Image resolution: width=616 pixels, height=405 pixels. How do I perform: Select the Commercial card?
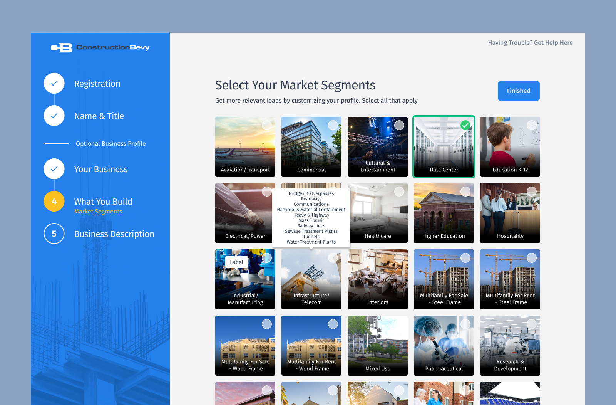pos(311,147)
